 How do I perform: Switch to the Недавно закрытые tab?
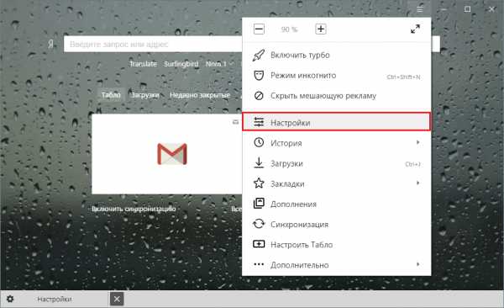pos(200,95)
